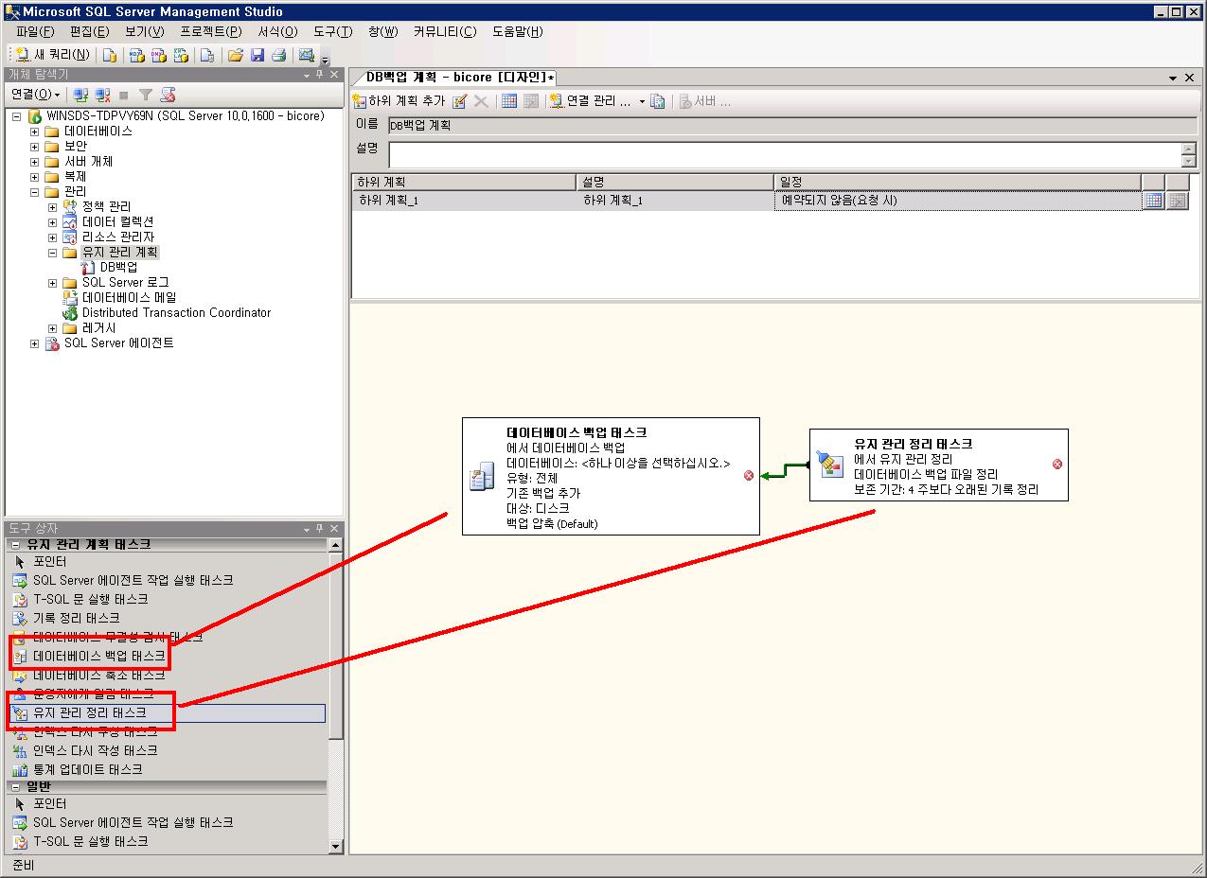The height and width of the screenshot is (878, 1207).
Task: Click the XMLA query icon in the main toolbar
Action: pyautogui.click(x=181, y=55)
